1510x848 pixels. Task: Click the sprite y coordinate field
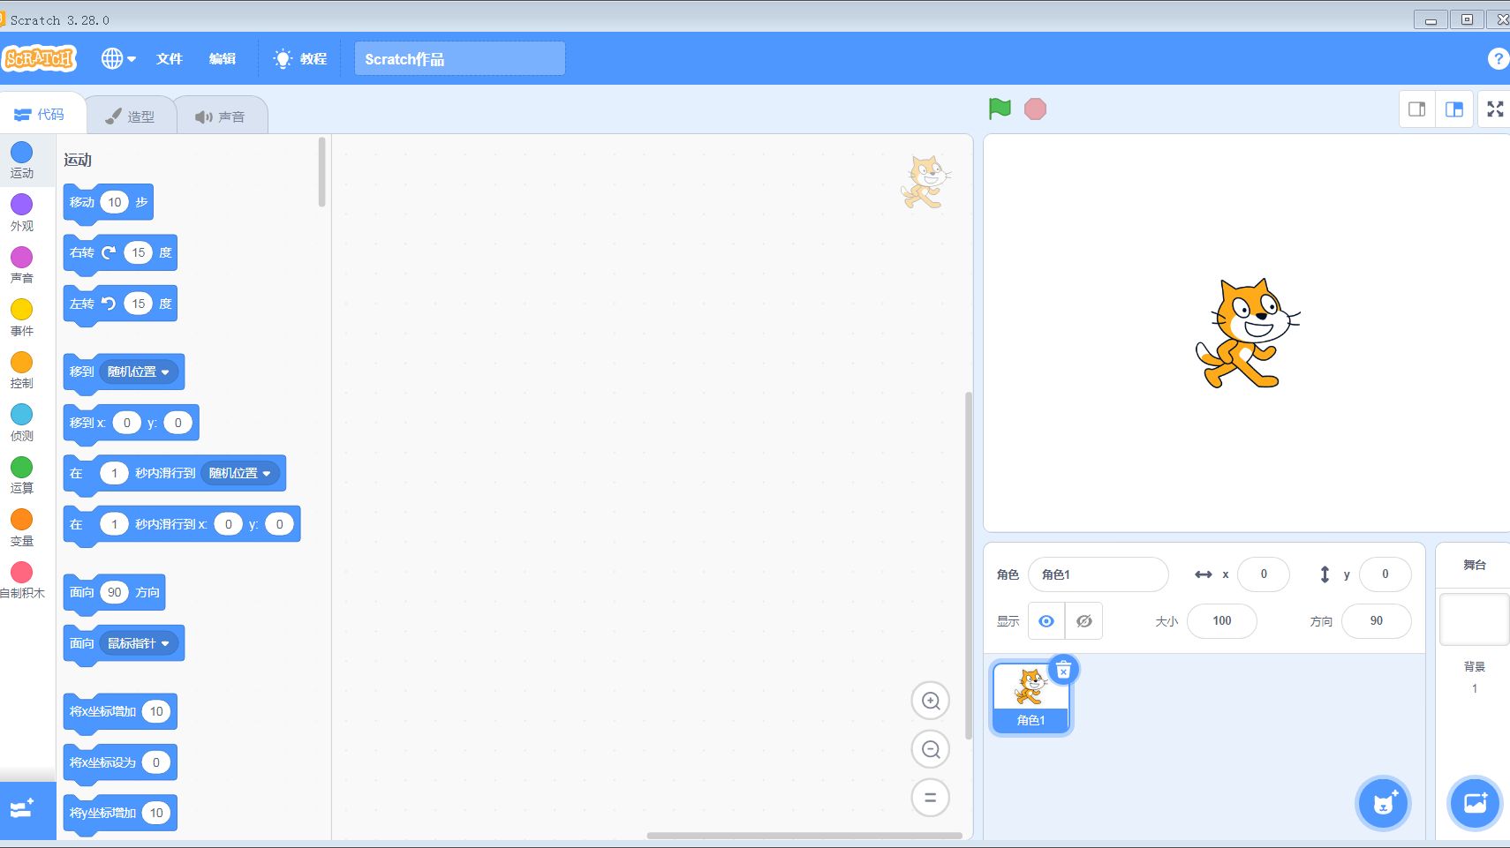click(x=1385, y=574)
